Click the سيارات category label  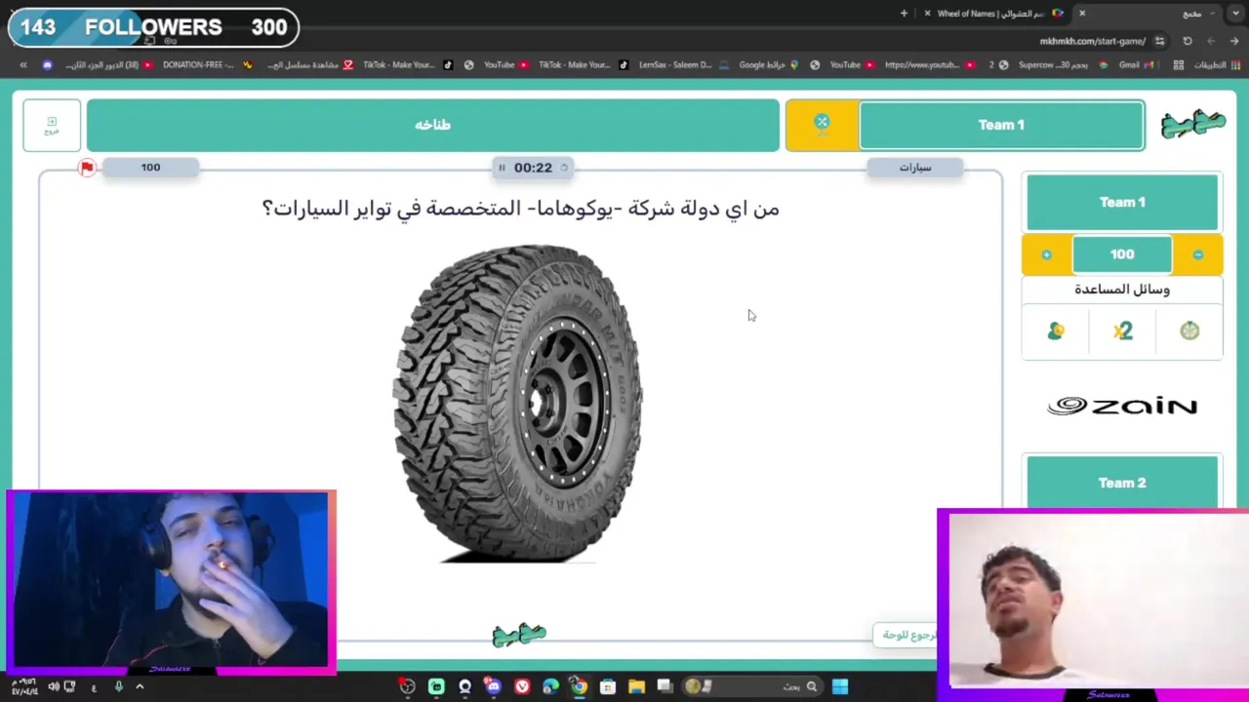point(915,168)
